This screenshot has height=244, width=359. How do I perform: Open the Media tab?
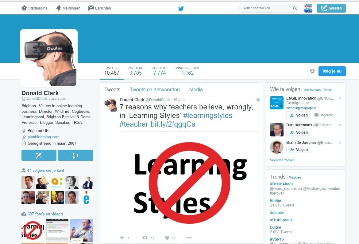(196, 90)
